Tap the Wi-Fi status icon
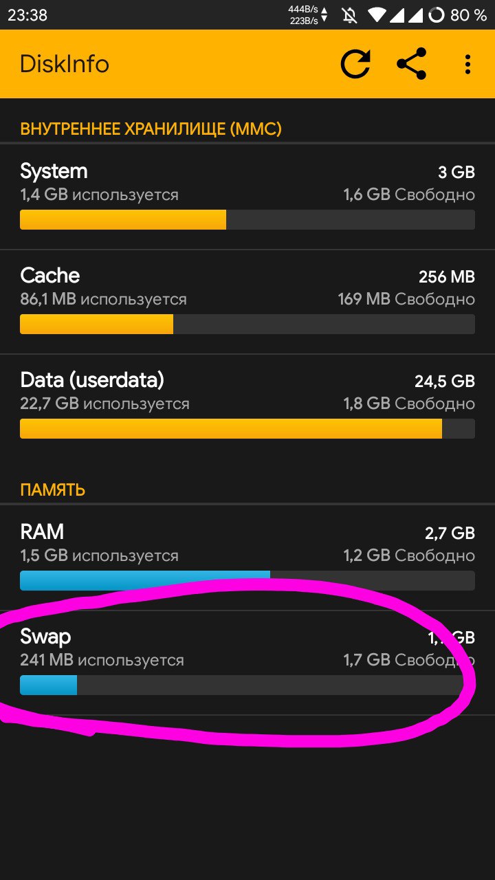 (377, 14)
